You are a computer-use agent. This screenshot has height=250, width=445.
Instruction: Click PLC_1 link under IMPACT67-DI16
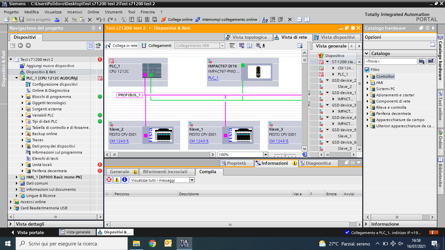tap(213, 78)
